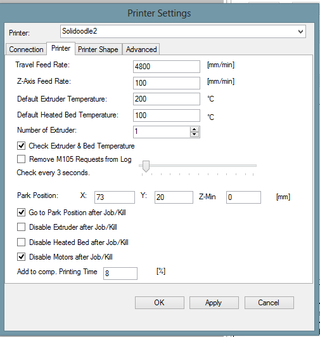Switch to the Connection tab

(26, 50)
